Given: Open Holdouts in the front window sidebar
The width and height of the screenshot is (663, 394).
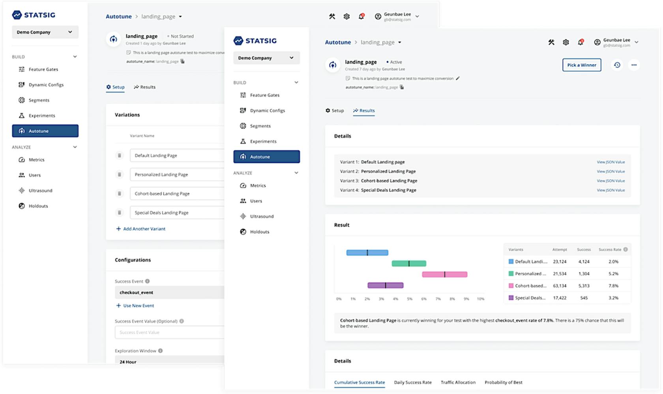Looking at the screenshot, I should 259,232.
